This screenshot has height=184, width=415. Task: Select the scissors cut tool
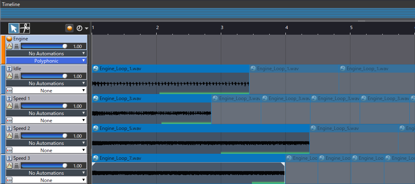click(25, 28)
